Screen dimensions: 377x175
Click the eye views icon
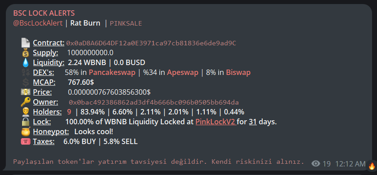pos(316,164)
